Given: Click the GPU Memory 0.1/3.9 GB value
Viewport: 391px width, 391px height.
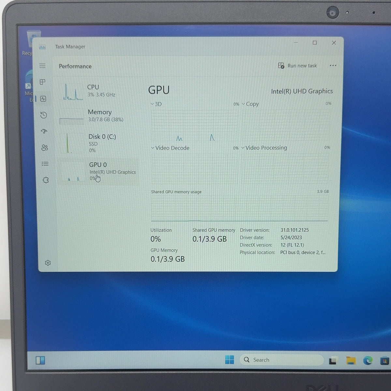Looking at the screenshot, I should (167, 259).
